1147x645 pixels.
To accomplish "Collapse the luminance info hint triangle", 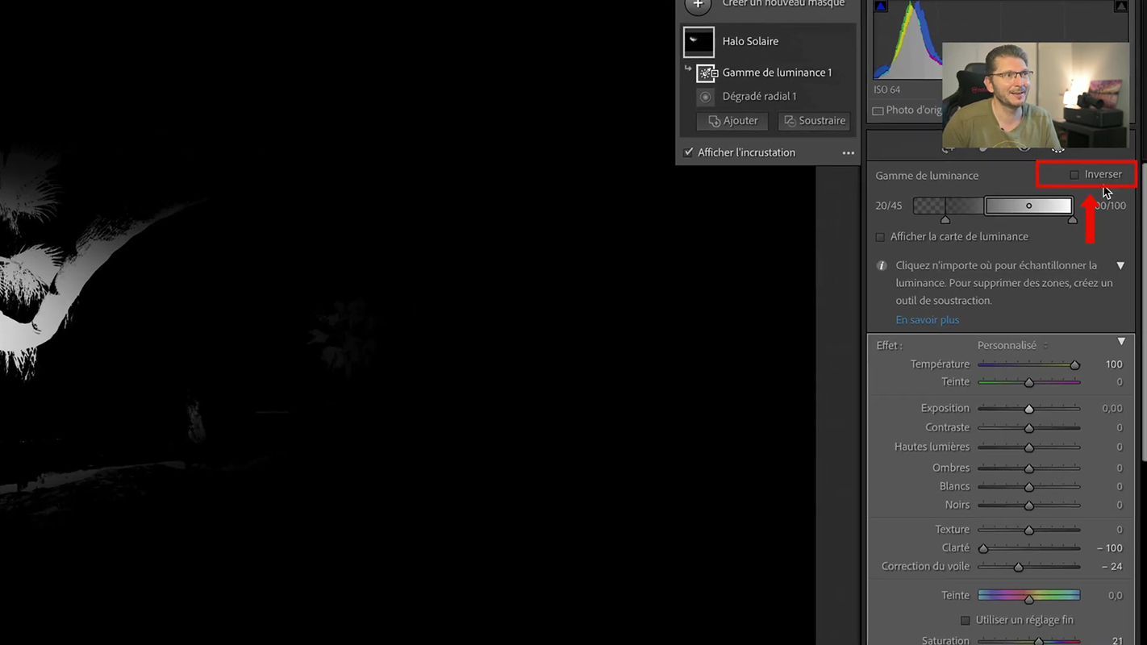I will tap(1120, 265).
